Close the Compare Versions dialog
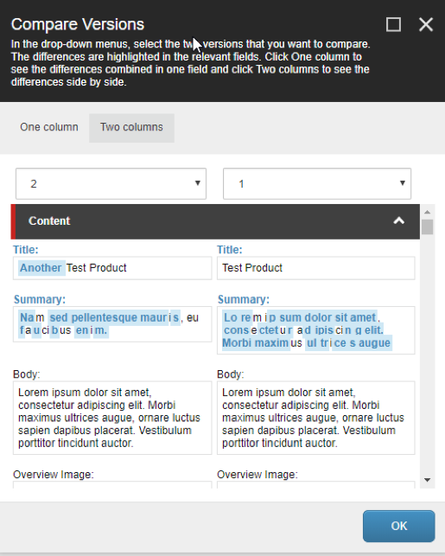The width and height of the screenshot is (445, 556). [425, 25]
